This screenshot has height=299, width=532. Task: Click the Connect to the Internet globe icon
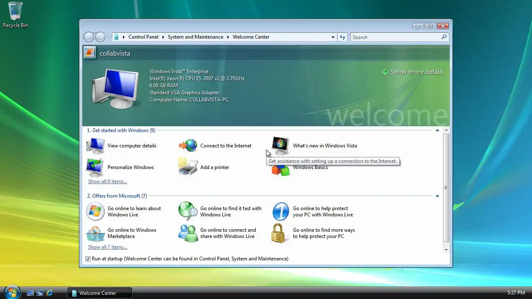coord(188,146)
